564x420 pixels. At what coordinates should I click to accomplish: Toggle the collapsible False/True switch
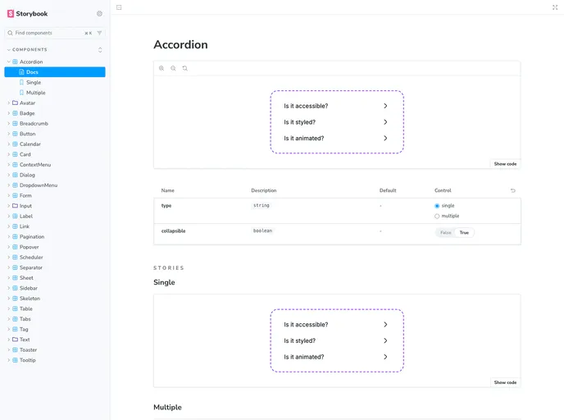[x=454, y=233]
